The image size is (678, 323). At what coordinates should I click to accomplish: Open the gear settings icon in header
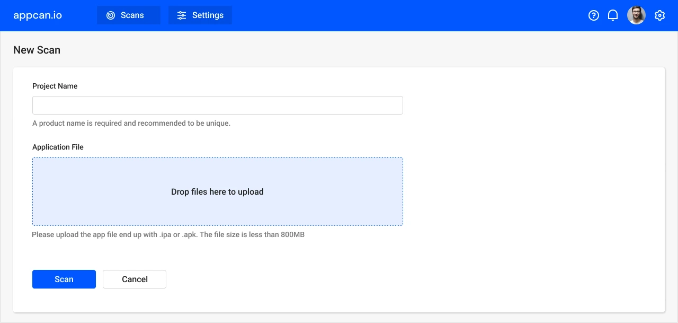click(659, 15)
